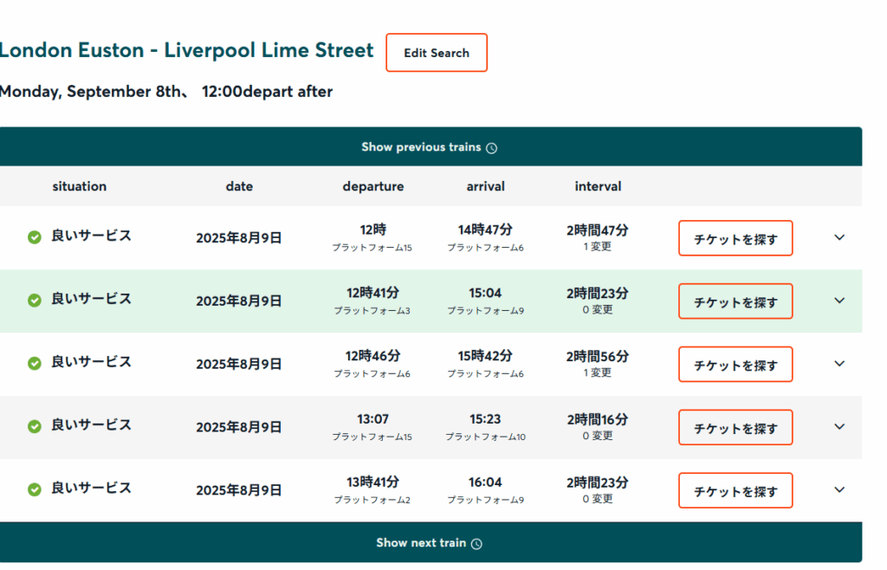Click the Monday, September 8th departure text
887x570 pixels.
pos(166,91)
